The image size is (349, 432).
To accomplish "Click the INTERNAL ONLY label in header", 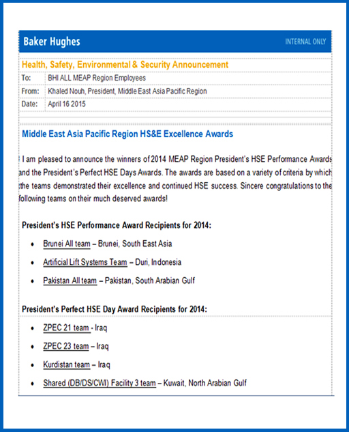I will pos(305,42).
